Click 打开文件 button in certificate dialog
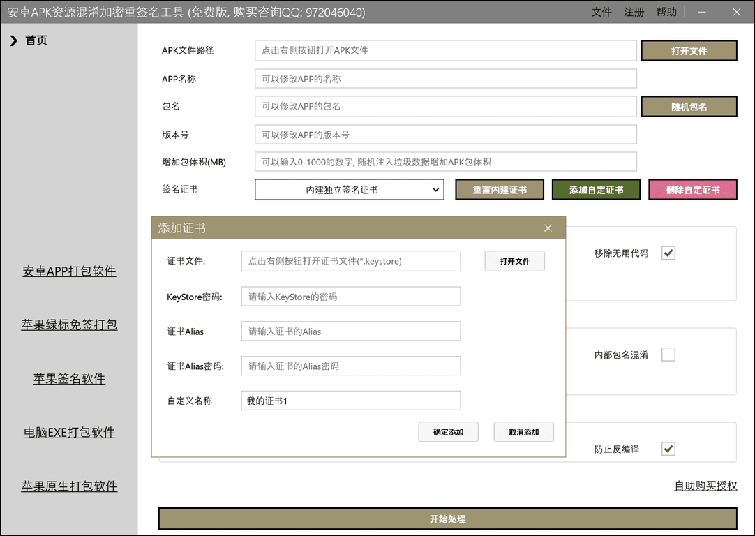The image size is (755, 536). (x=514, y=261)
